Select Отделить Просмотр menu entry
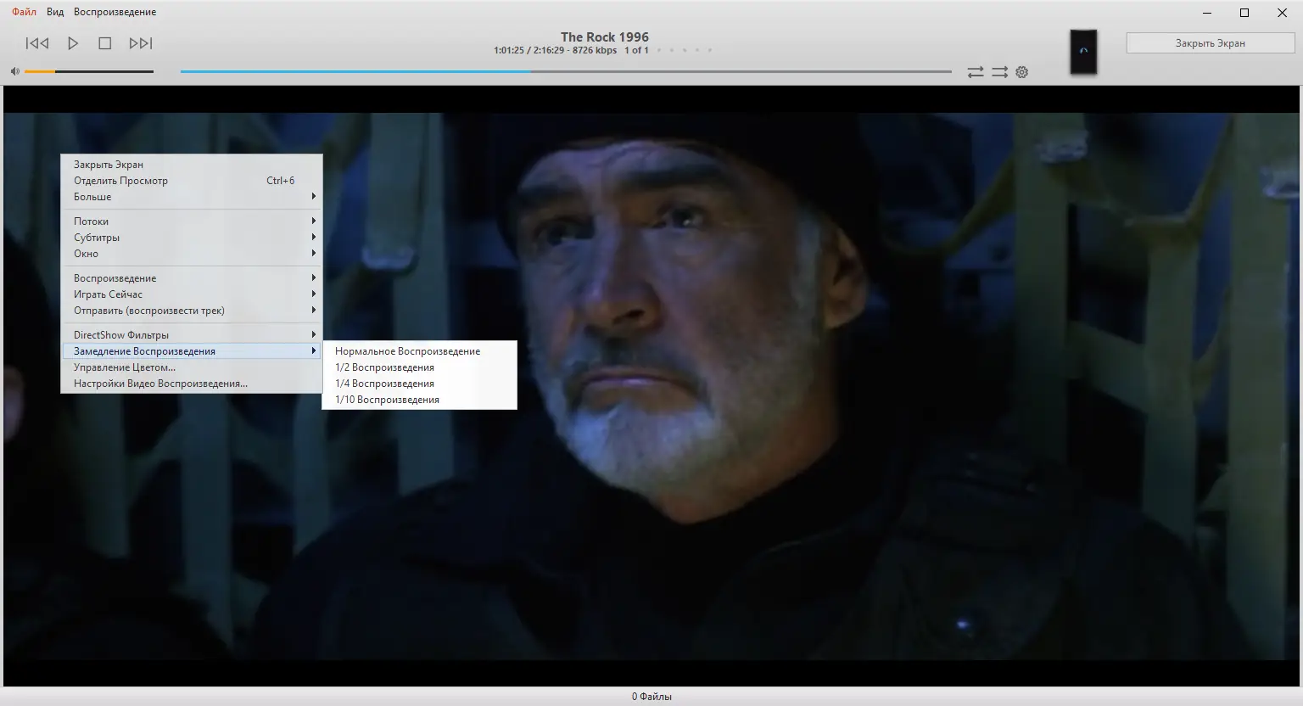This screenshot has width=1303, height=706. pos(192,181)
